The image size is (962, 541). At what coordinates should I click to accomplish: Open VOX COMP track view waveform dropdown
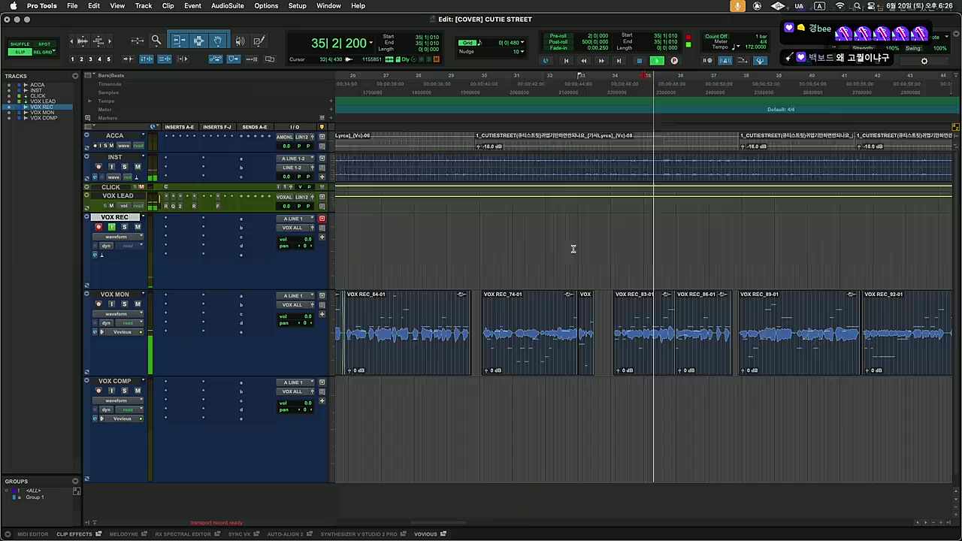118,400
